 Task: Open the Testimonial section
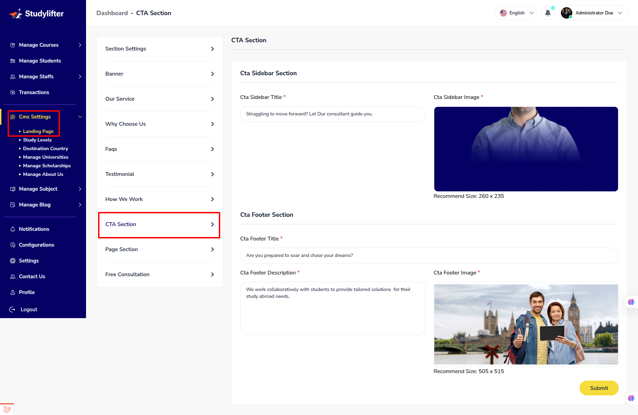click(159, 174)
